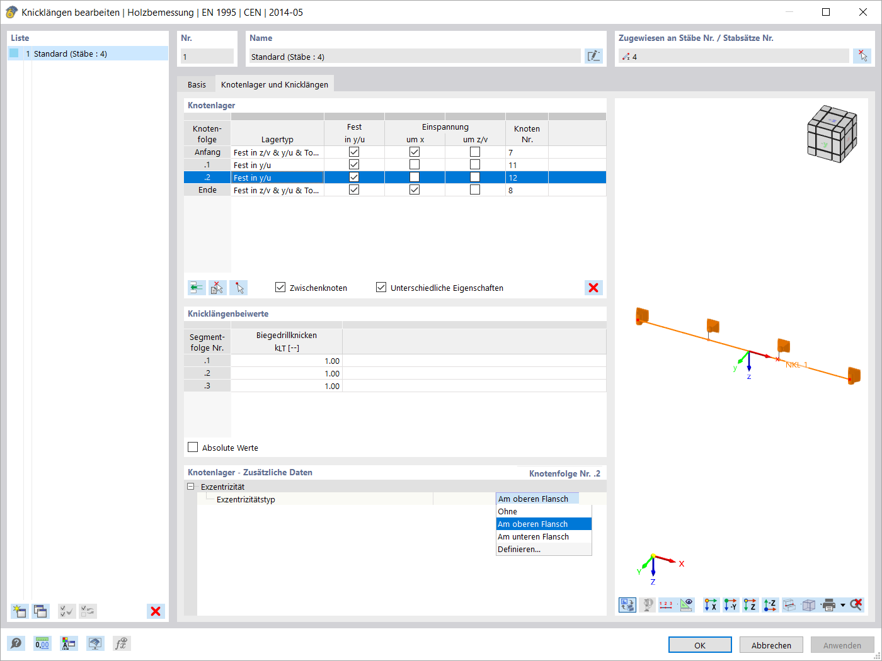Invert selection icon in Liste panel
Viewport: 882px width, 661px height.
tap(88, 611)
